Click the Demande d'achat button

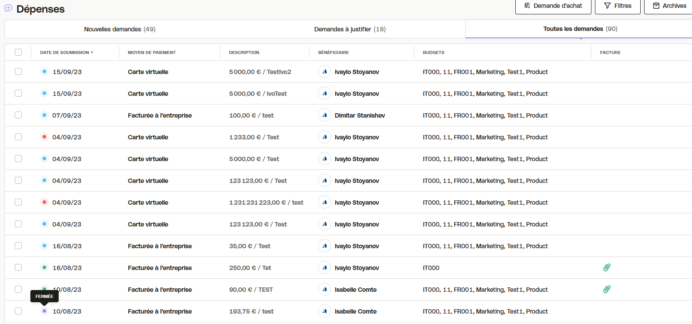553,6
